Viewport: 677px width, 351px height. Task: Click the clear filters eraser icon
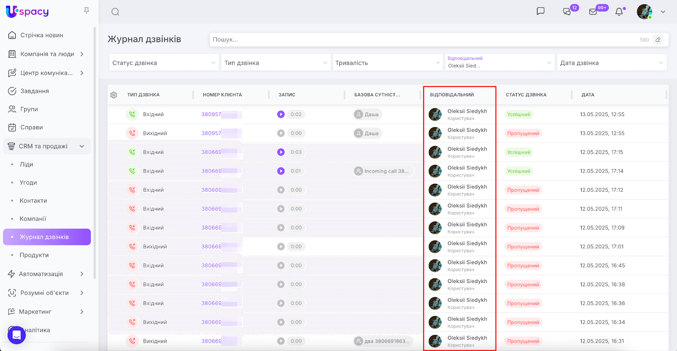pos(658,40)
